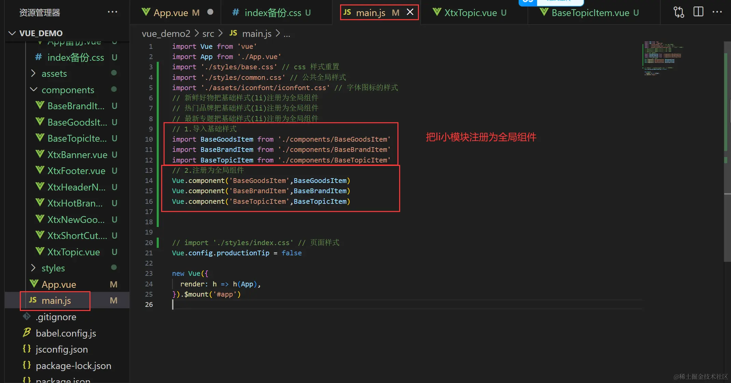The image size is (731, 383).
Task: Click the breadcrumb ellipsis symbol
Action: [x=287, y=34]
